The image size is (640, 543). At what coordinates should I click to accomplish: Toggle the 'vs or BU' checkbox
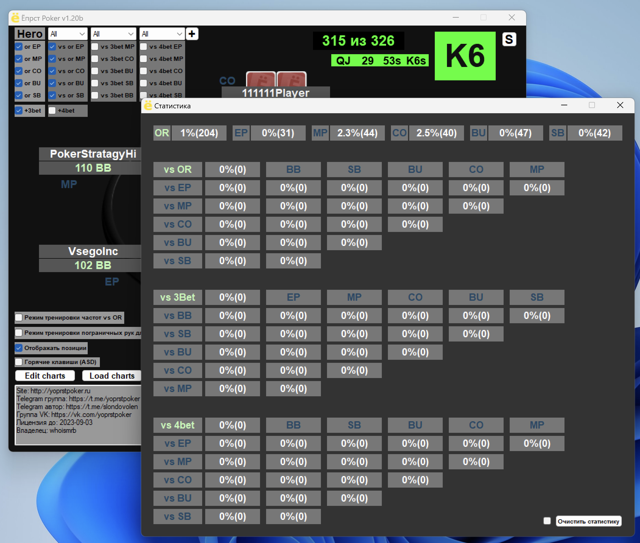[x=52, y=83]
